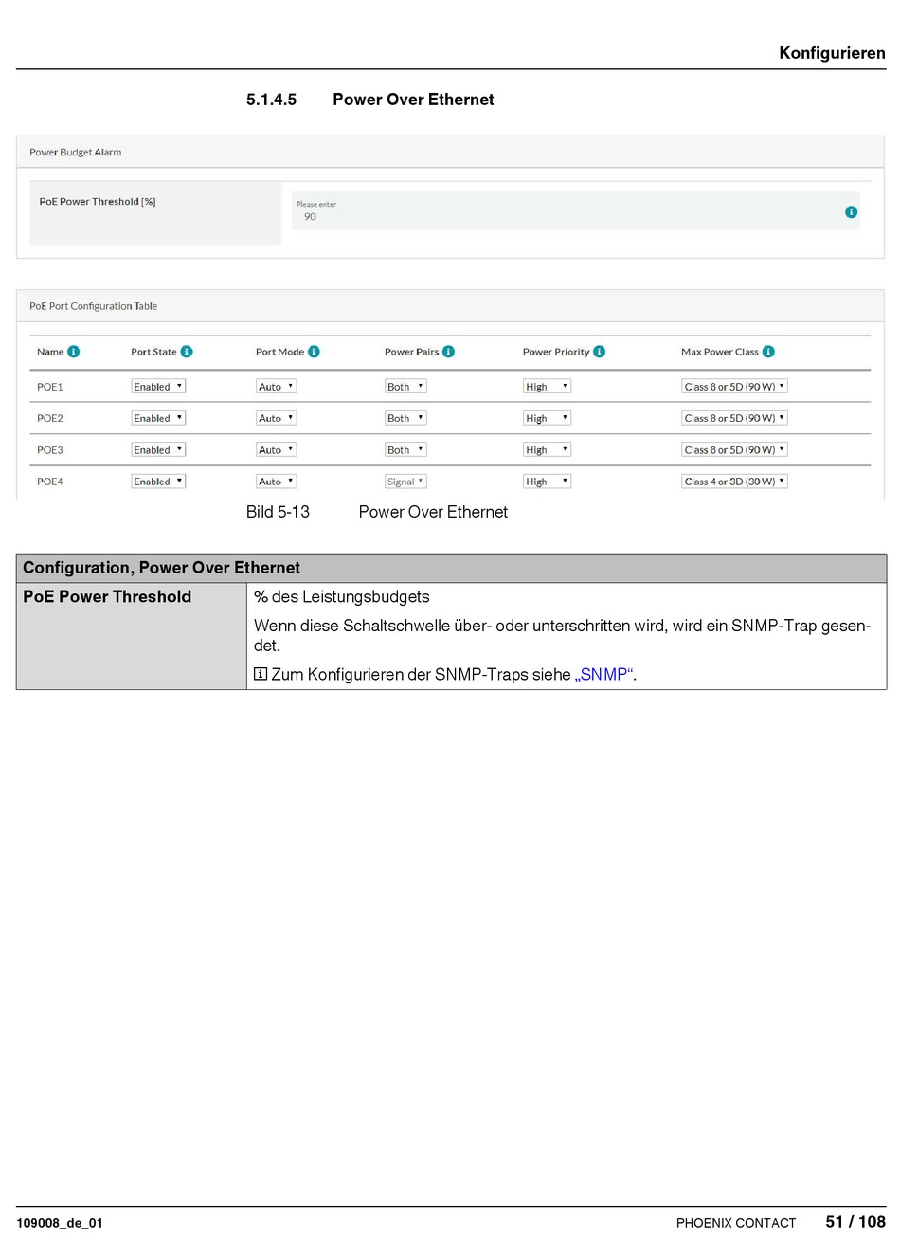Click the Bild 5-13 figure caption
The image size is (900, 1255).
point(377,512)
